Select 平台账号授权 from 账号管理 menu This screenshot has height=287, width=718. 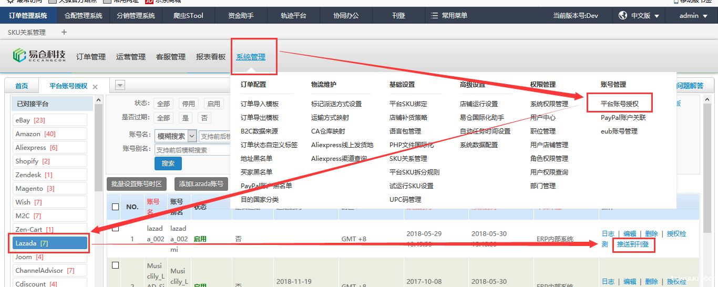pos(620,104)
